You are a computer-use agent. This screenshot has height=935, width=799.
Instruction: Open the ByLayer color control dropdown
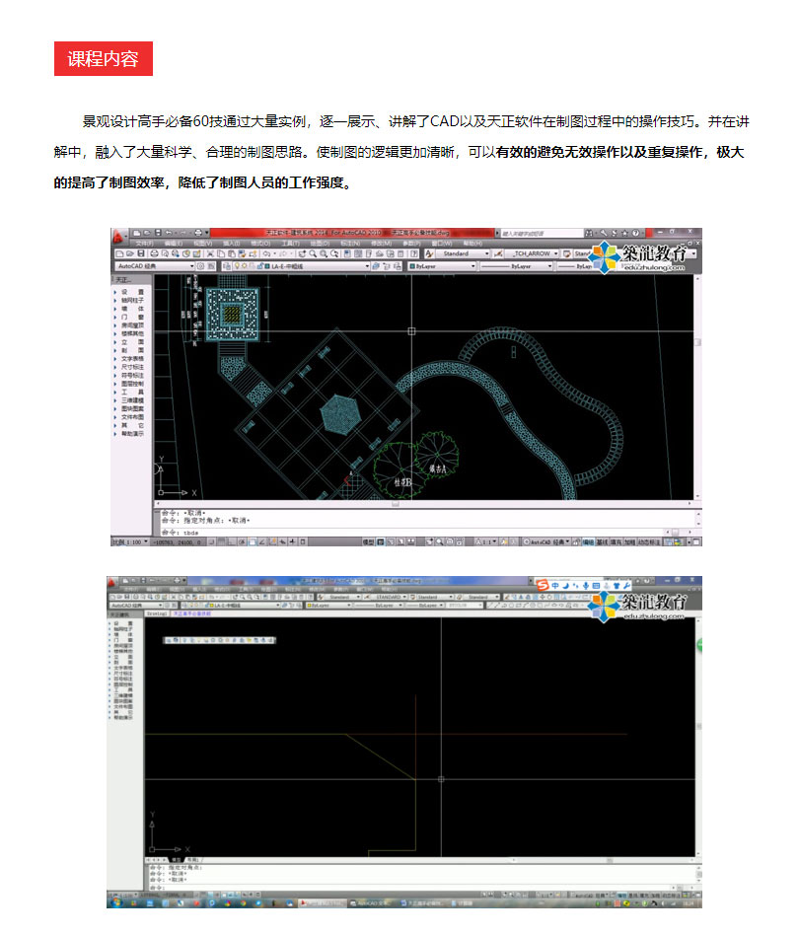(x=443, y=266)
